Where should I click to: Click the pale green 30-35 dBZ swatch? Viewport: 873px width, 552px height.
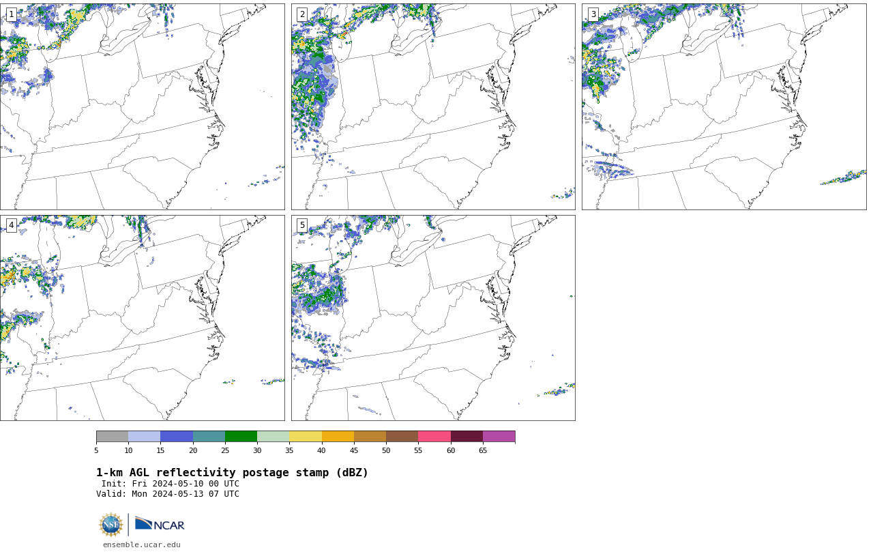(273, 437)
